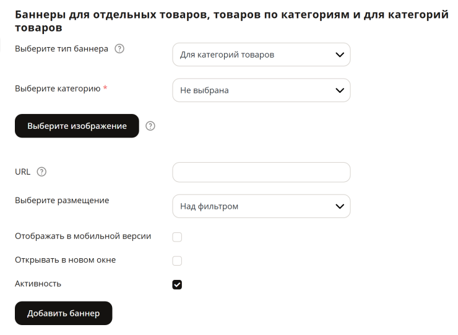Show help icon beside image button
The height and width of the screenshot is (335, 458).
tap(150, 126)
